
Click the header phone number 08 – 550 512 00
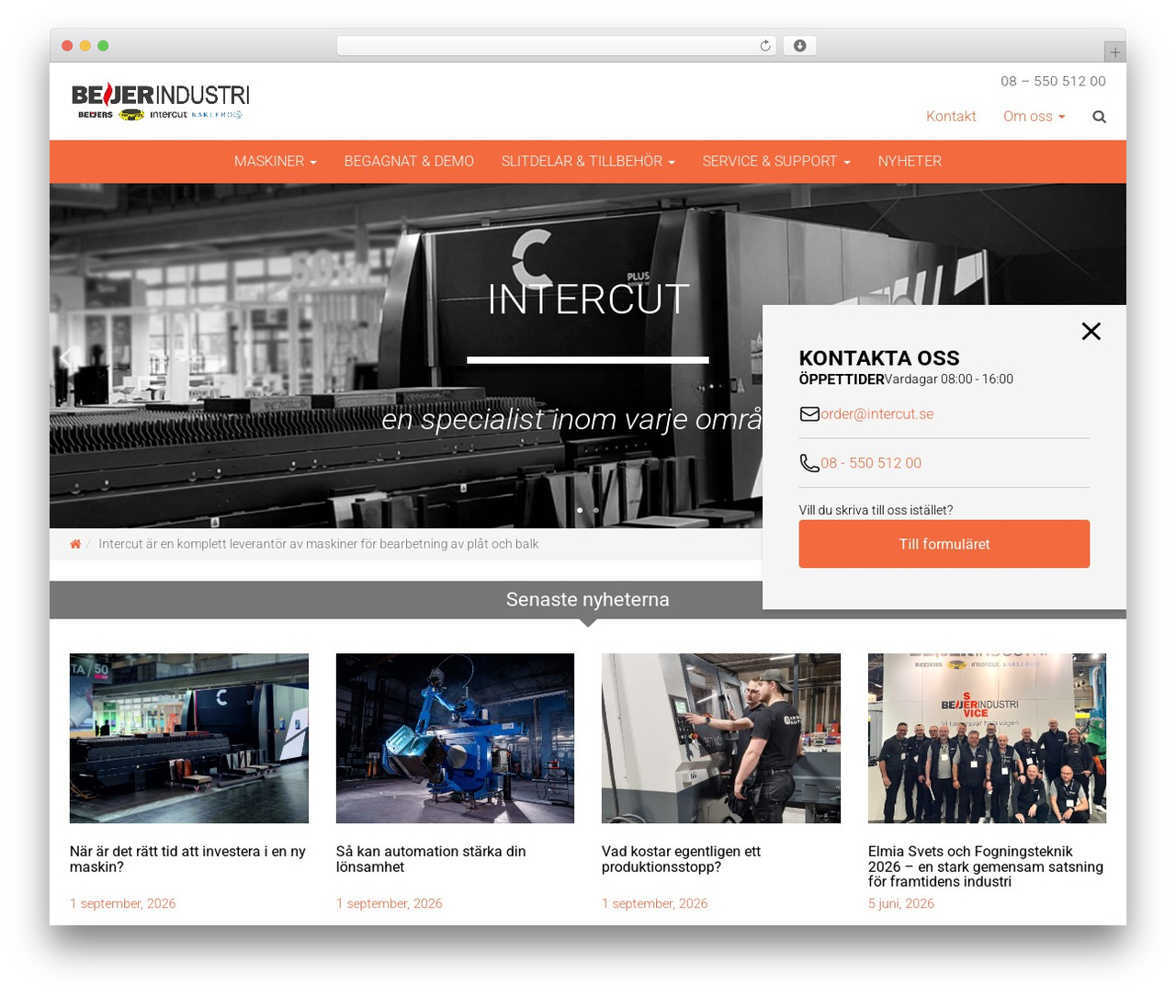(1053, 81)
